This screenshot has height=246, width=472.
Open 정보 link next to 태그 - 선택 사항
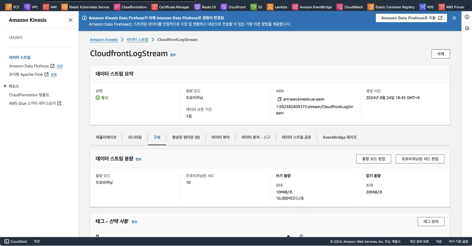[x=134, y=222]
